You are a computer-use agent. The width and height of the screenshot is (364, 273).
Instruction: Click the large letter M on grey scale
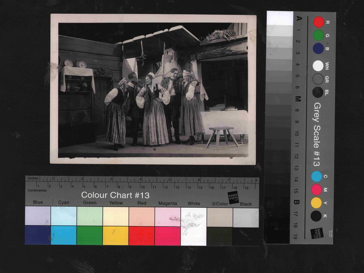click(x=298, y=99)
